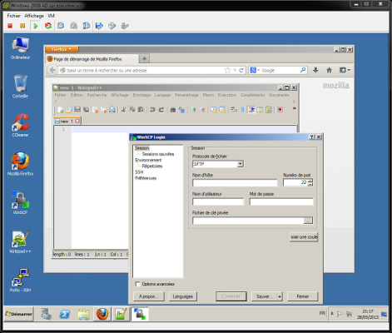Click the Démarrer start button
Image resolution: width=392 pixels, height=333 pixels.
click(x=19, y=314)
